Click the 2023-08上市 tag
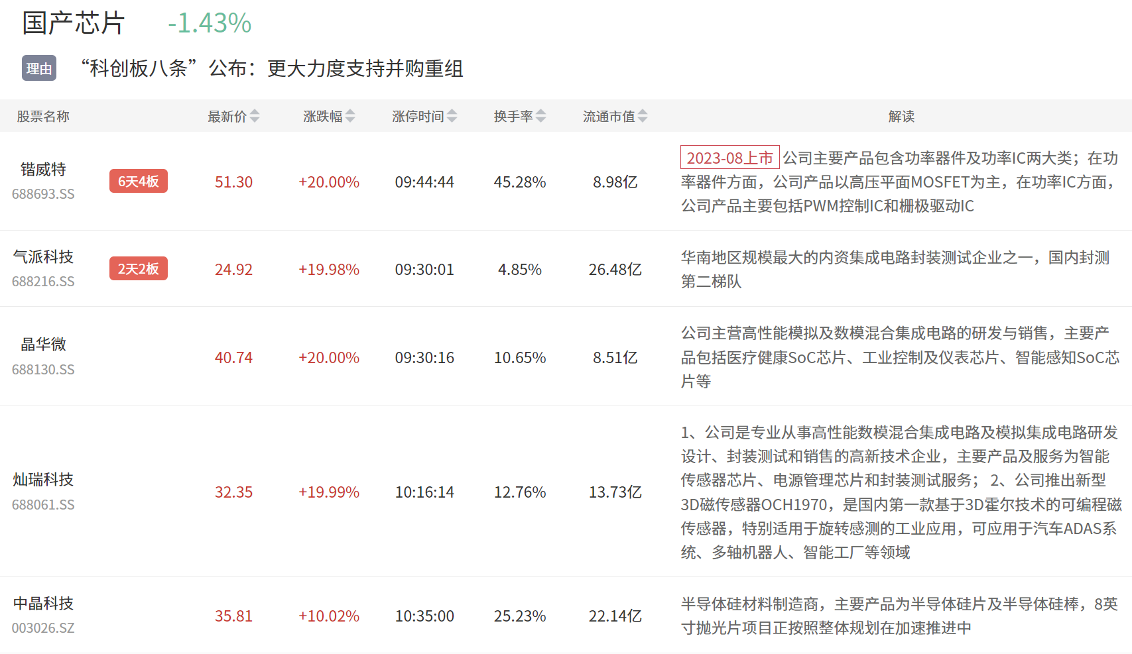The image size is (1132, 654). (730, 158)
